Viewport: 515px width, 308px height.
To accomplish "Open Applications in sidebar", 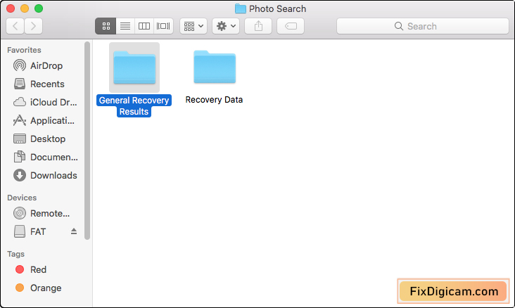I will pos(45,120).
